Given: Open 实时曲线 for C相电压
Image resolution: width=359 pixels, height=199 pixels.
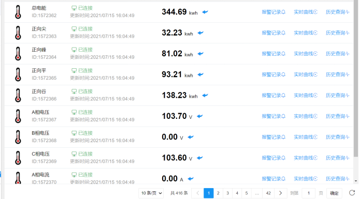Looking at the screenshot, I should coord(306,158).
